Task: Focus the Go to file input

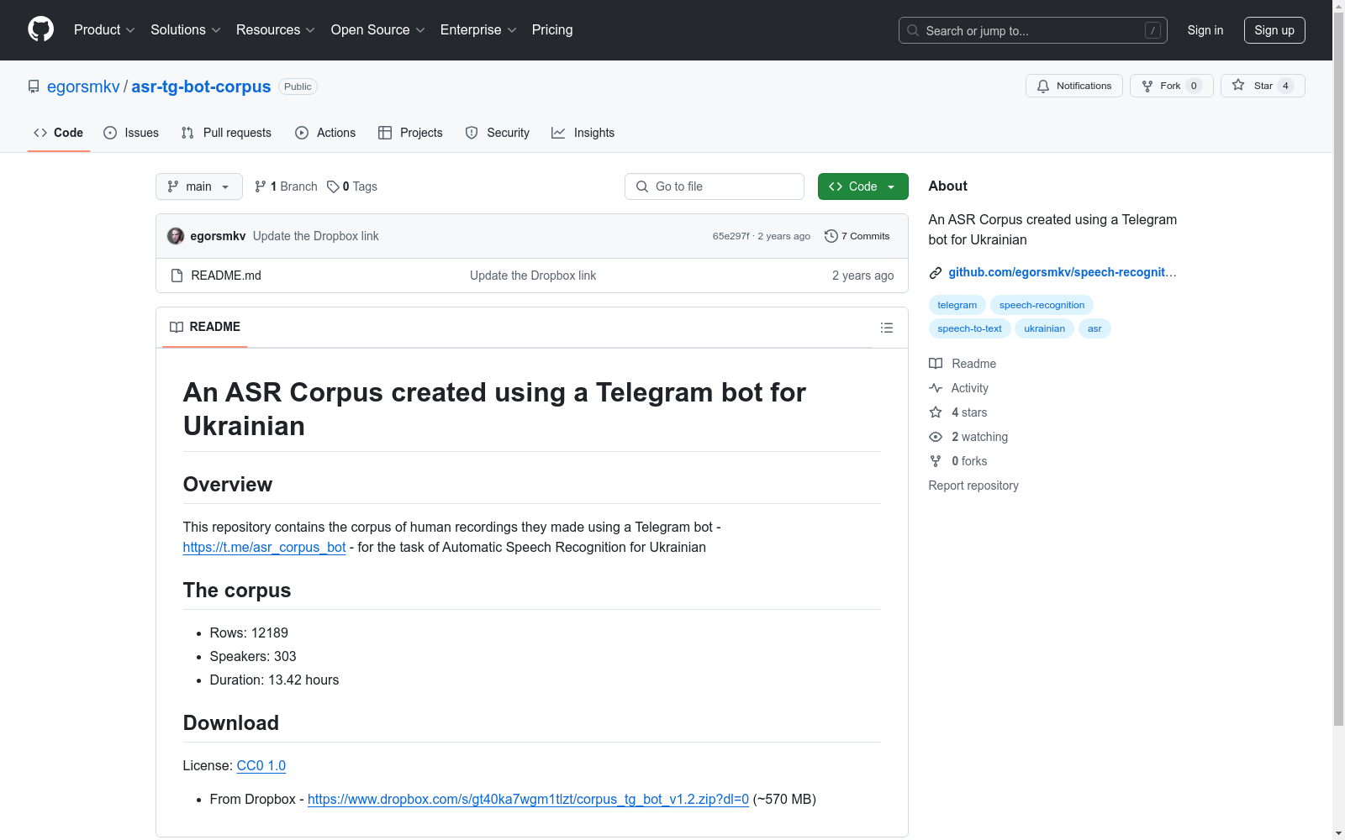Action: [715, 186]
